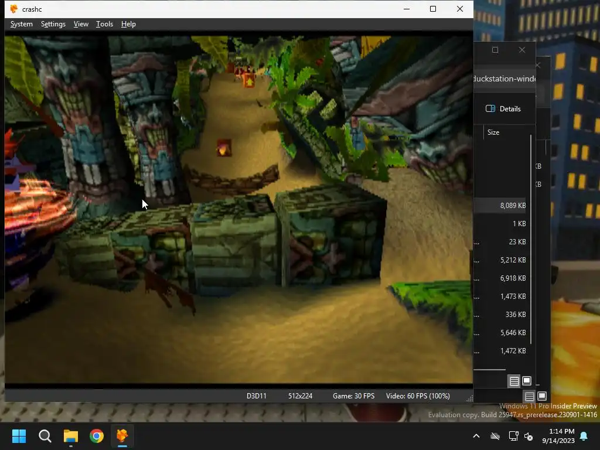The height and width of the screenshot is (450, 600).
Task: Select the 1,472 KB file row
Action: pyautogui.click(x=502, y=351)
